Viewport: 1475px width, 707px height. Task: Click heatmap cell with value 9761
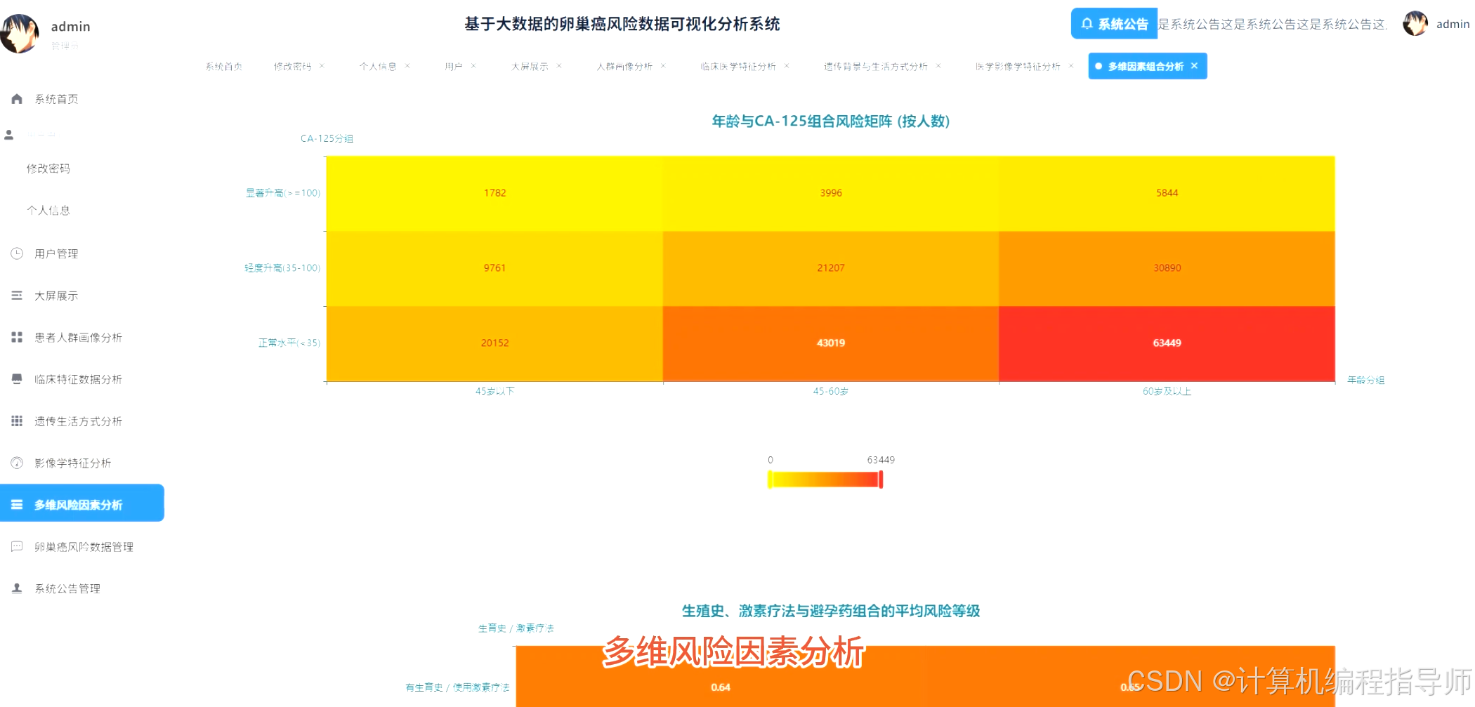pyautogui.click(x=494, y=268)
